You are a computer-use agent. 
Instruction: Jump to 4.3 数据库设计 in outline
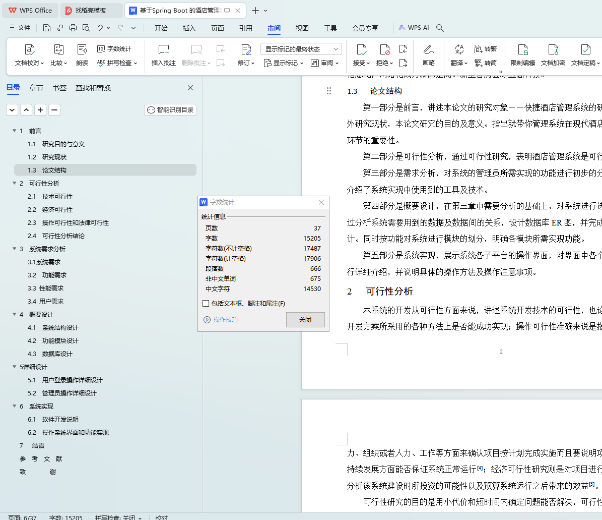50,354
